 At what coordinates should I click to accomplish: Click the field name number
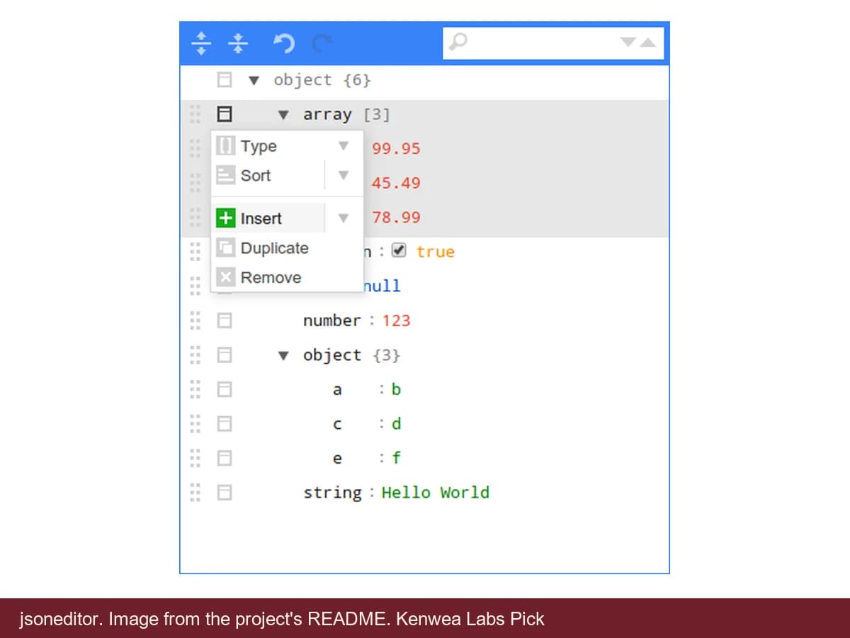tap(332, 320)
